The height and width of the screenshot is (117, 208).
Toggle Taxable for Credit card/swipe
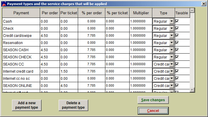click(x=177, y=35)
